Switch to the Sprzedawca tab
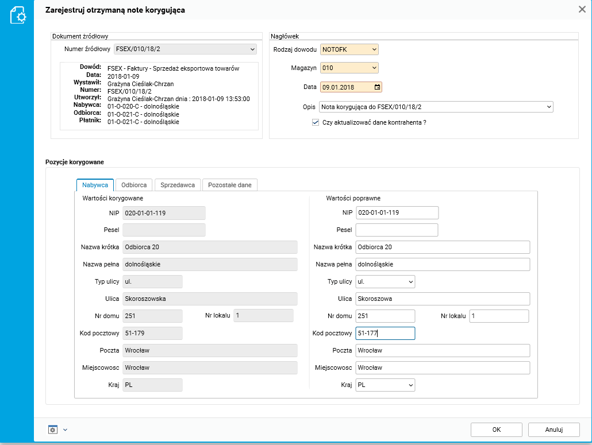The height and width of the screenshot is (445, 592). click(x=178, y=185)
